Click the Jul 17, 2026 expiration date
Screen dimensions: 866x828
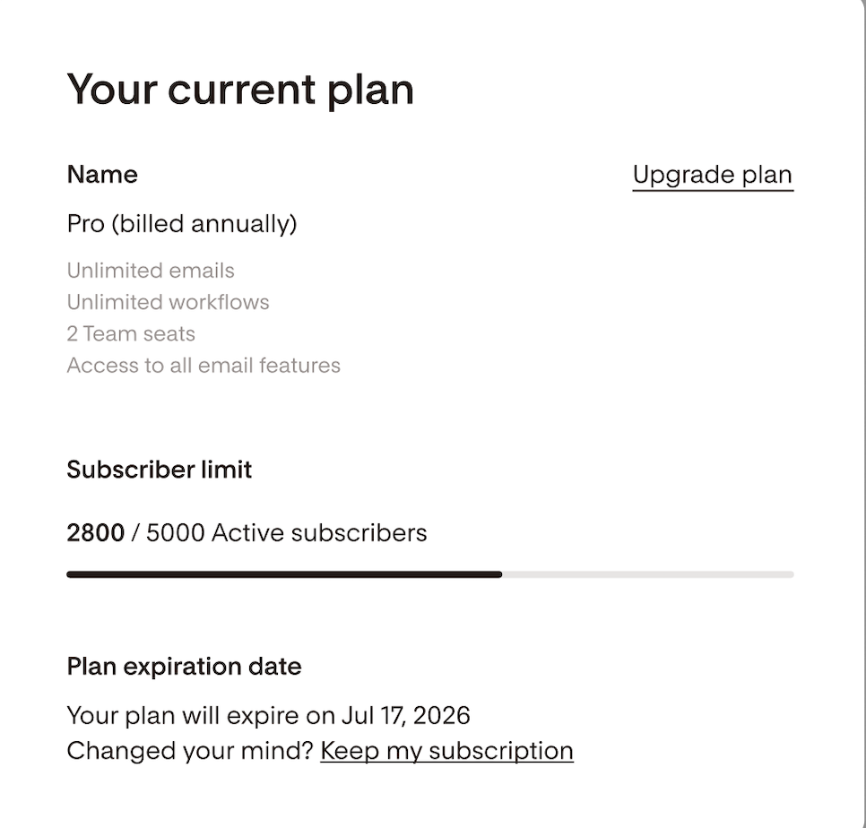click(x=406, y=715)
